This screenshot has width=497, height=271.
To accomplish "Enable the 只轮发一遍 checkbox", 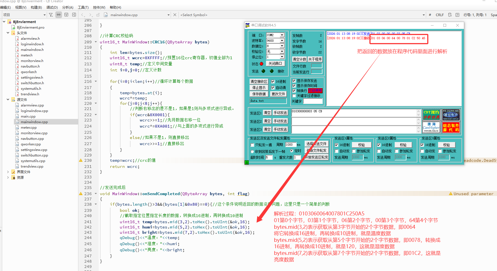I will 252,145.
